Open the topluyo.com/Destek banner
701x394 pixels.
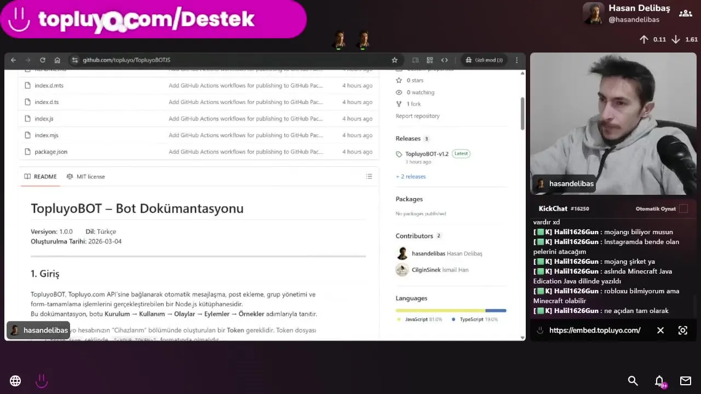click(153, 19)
